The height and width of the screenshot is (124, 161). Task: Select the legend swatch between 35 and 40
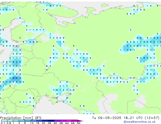[63, 121]
